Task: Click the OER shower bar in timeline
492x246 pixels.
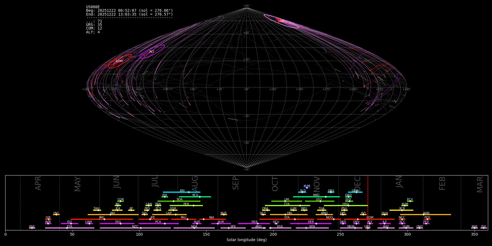Action: click(x=311, y=224)
